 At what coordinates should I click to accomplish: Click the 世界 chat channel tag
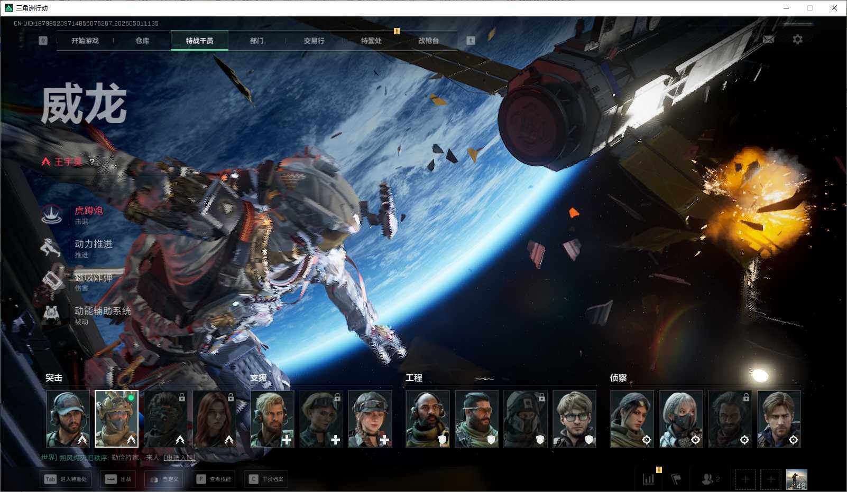tap(48, 458)
